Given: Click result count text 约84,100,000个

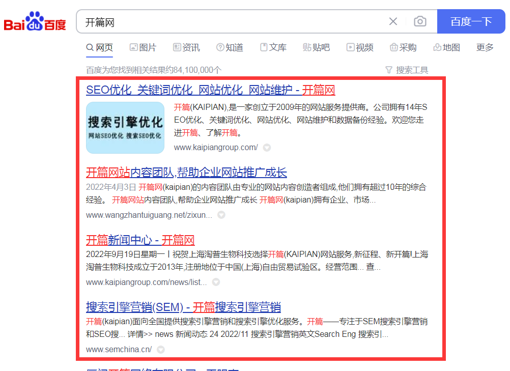Looking at the screenshot, I should click(x=154, y=70).
